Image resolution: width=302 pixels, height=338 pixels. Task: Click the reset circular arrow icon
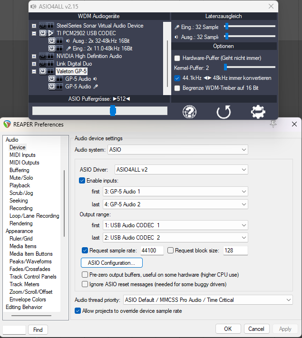coord(224,112)
